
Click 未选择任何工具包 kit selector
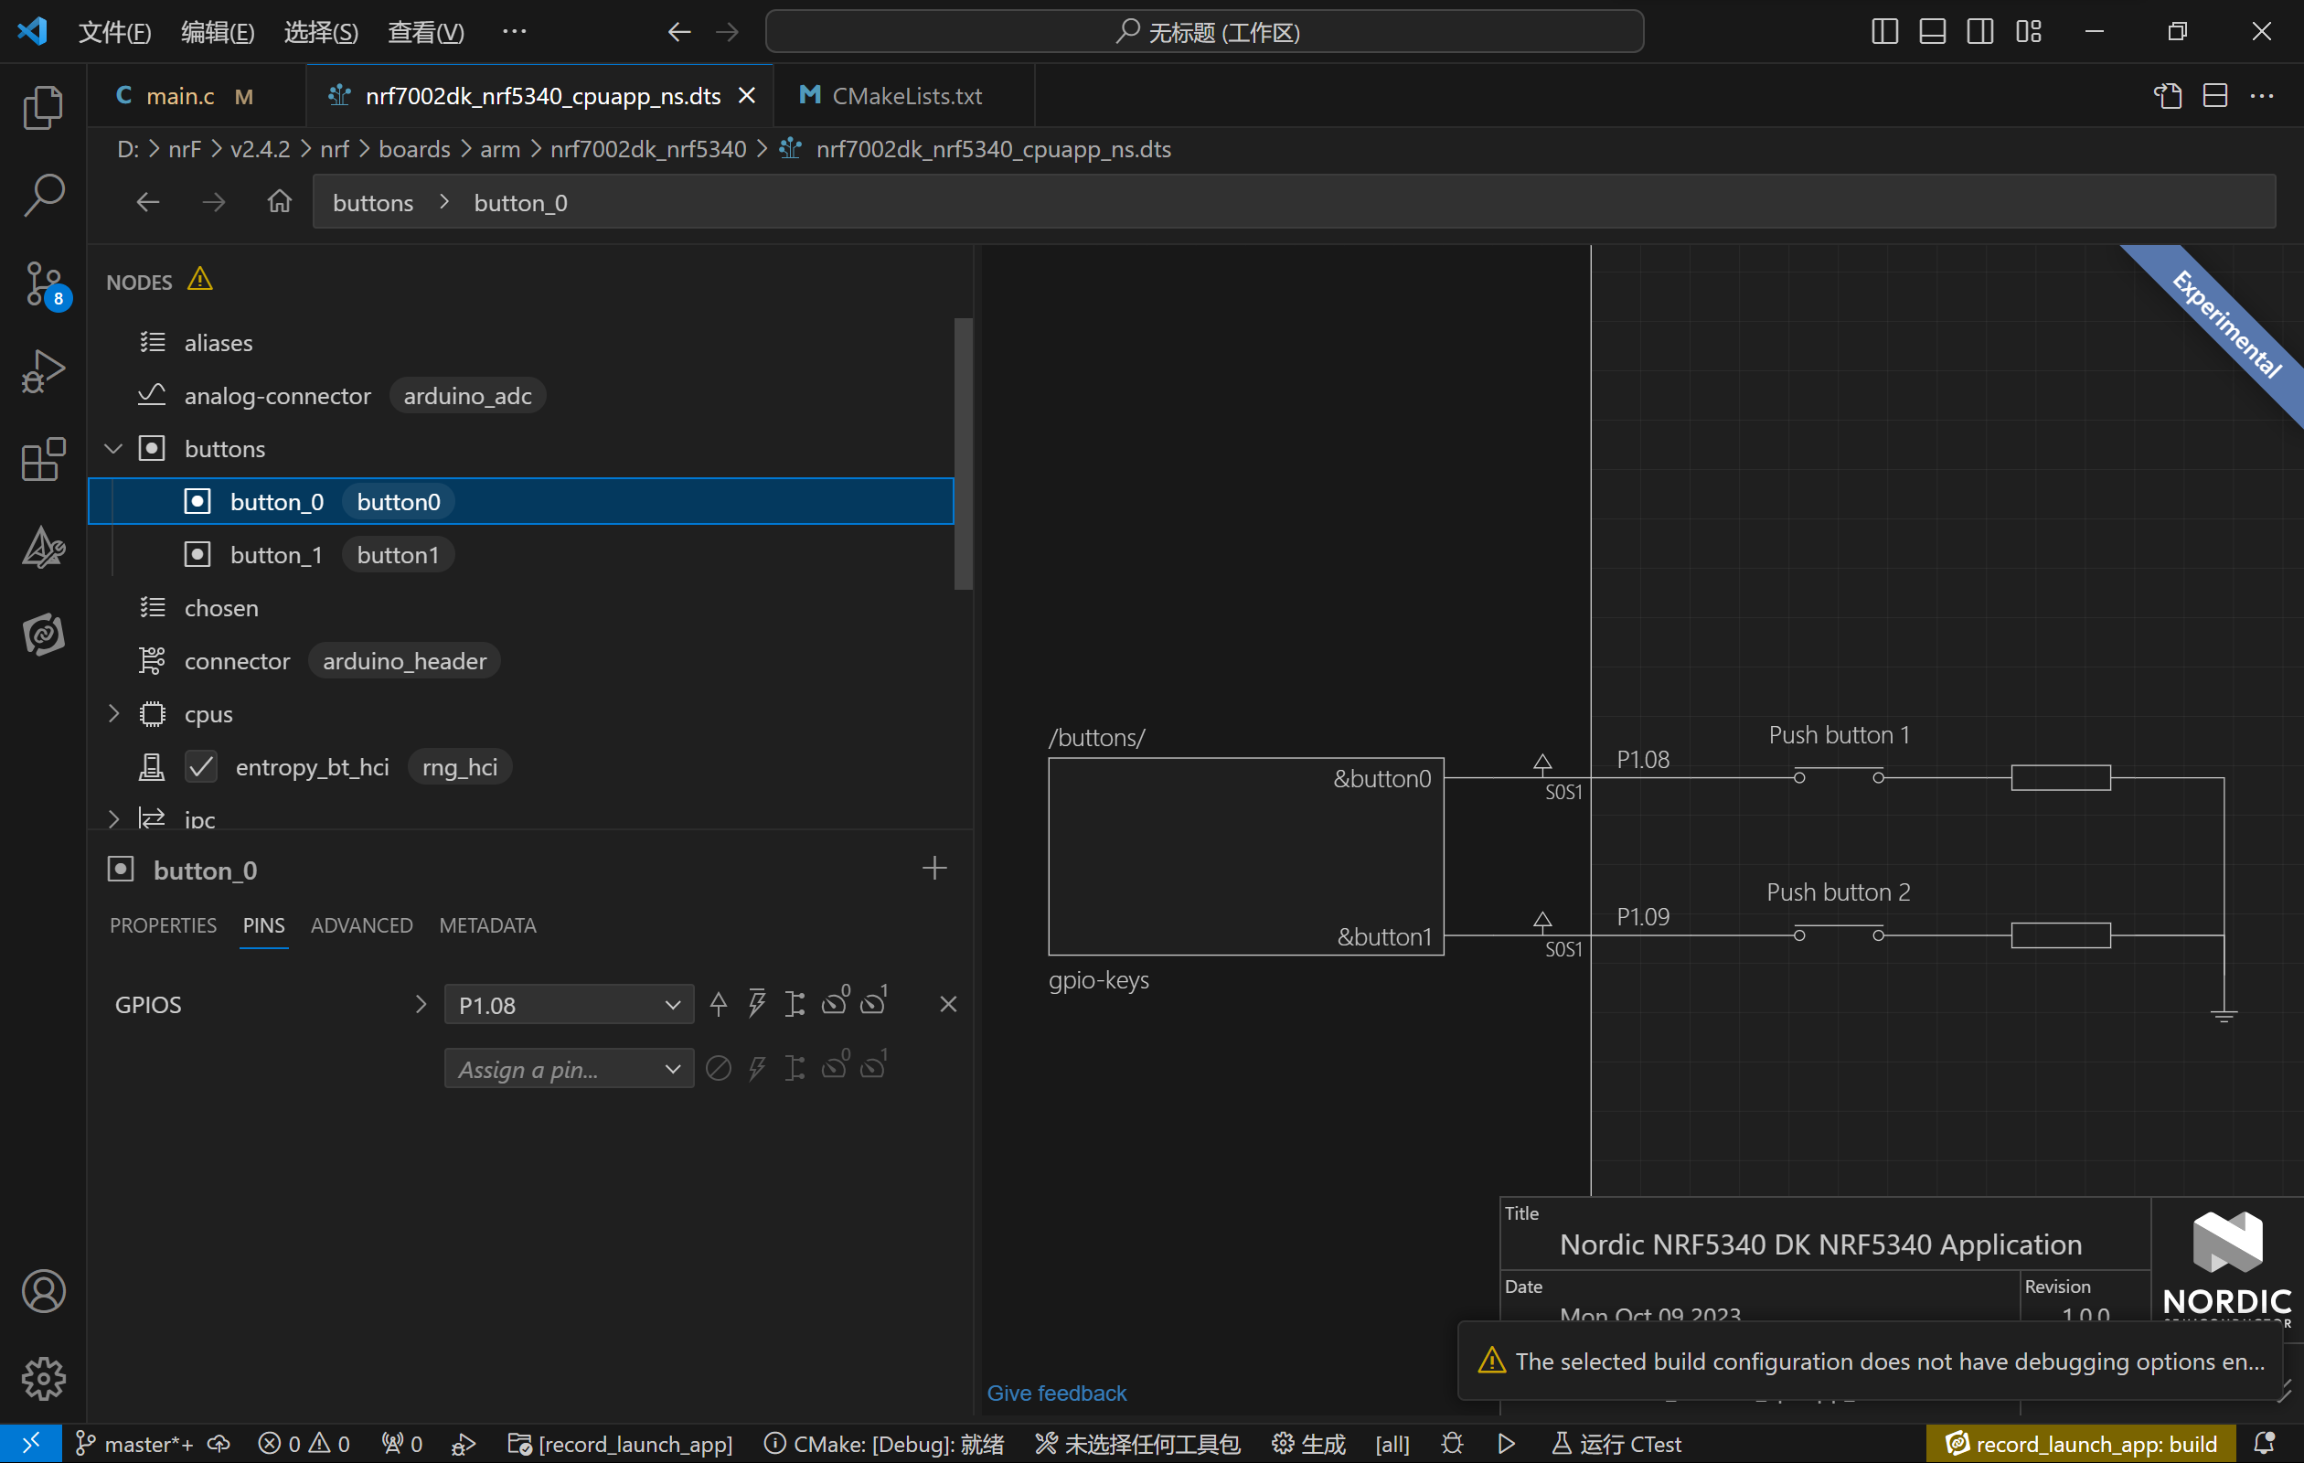pos(1137,1444)
